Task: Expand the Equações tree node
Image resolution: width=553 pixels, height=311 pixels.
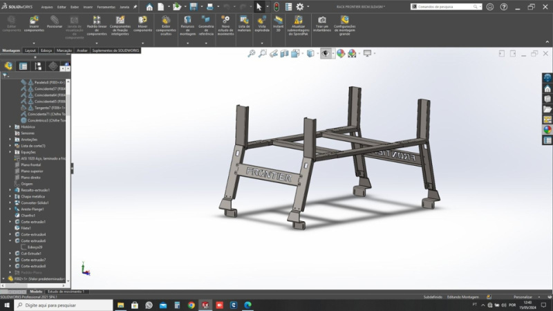Action: tap(10, 152)
